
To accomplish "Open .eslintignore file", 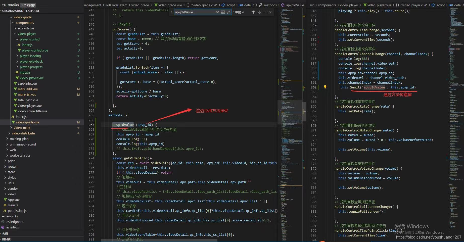I will coord(15,222).
